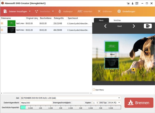Click the Untertitel label
This screenshot has width=155, height=113.
[x=88, y=11]
